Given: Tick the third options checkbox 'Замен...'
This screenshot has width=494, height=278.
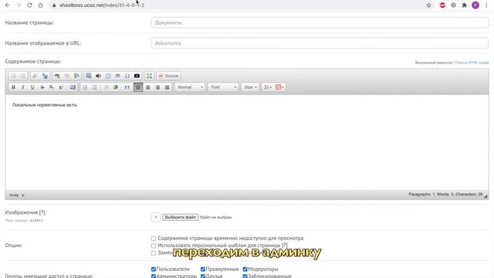Looking at the screenshot, I should (x=154, y=253).
